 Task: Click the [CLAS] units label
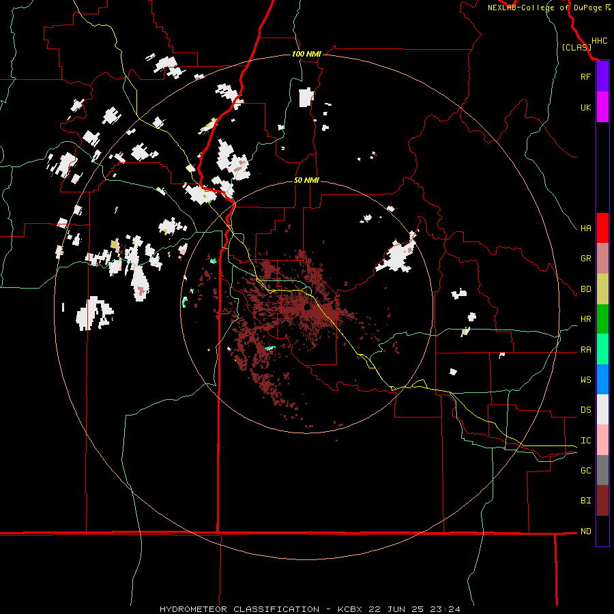[x=576, y=47]
